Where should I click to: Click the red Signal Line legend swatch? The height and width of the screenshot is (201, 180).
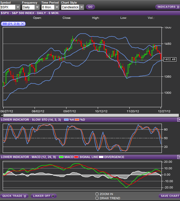pos(77,157)
